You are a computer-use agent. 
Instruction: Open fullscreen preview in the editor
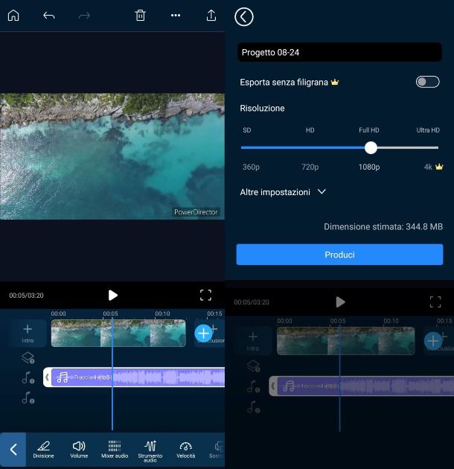tap(205, 296)
